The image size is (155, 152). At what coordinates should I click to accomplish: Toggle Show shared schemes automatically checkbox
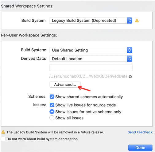[52, 97]
